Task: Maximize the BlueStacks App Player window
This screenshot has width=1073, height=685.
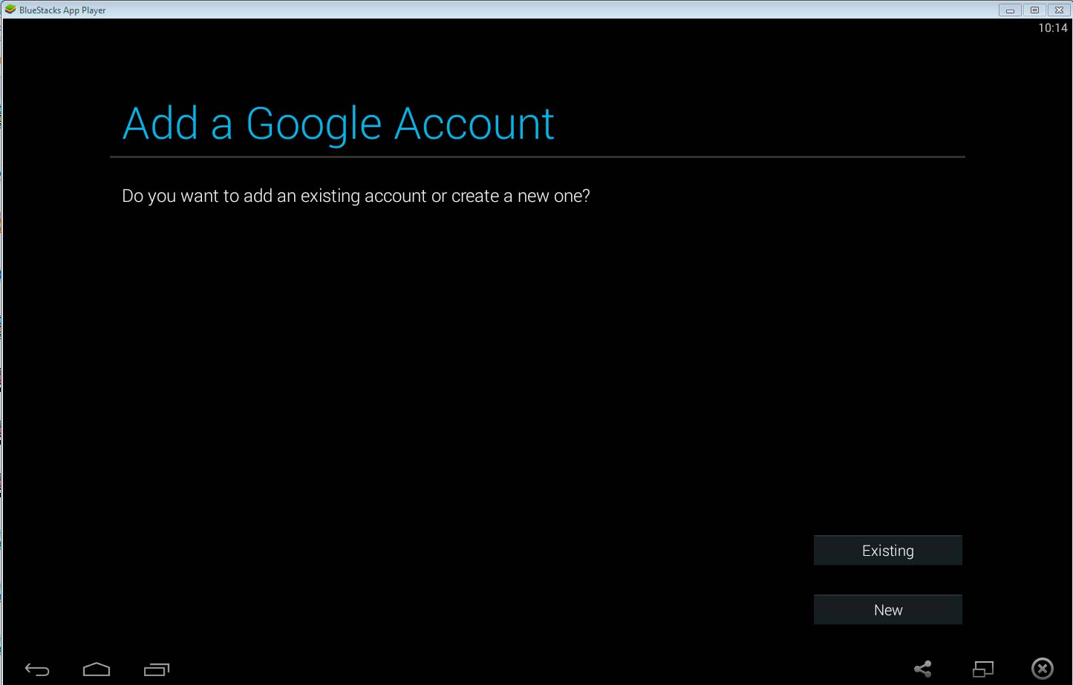Action: click(1034, 10)
